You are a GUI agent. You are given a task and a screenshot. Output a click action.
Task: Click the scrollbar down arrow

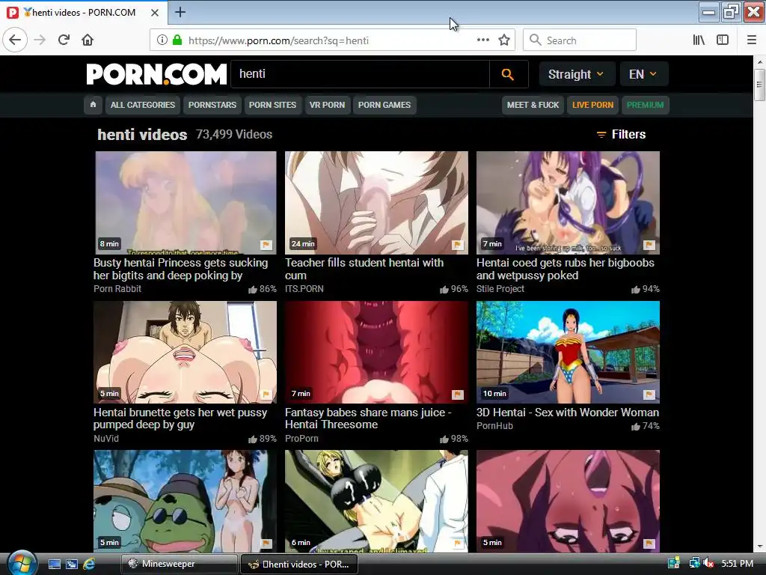tap(759, 547)
